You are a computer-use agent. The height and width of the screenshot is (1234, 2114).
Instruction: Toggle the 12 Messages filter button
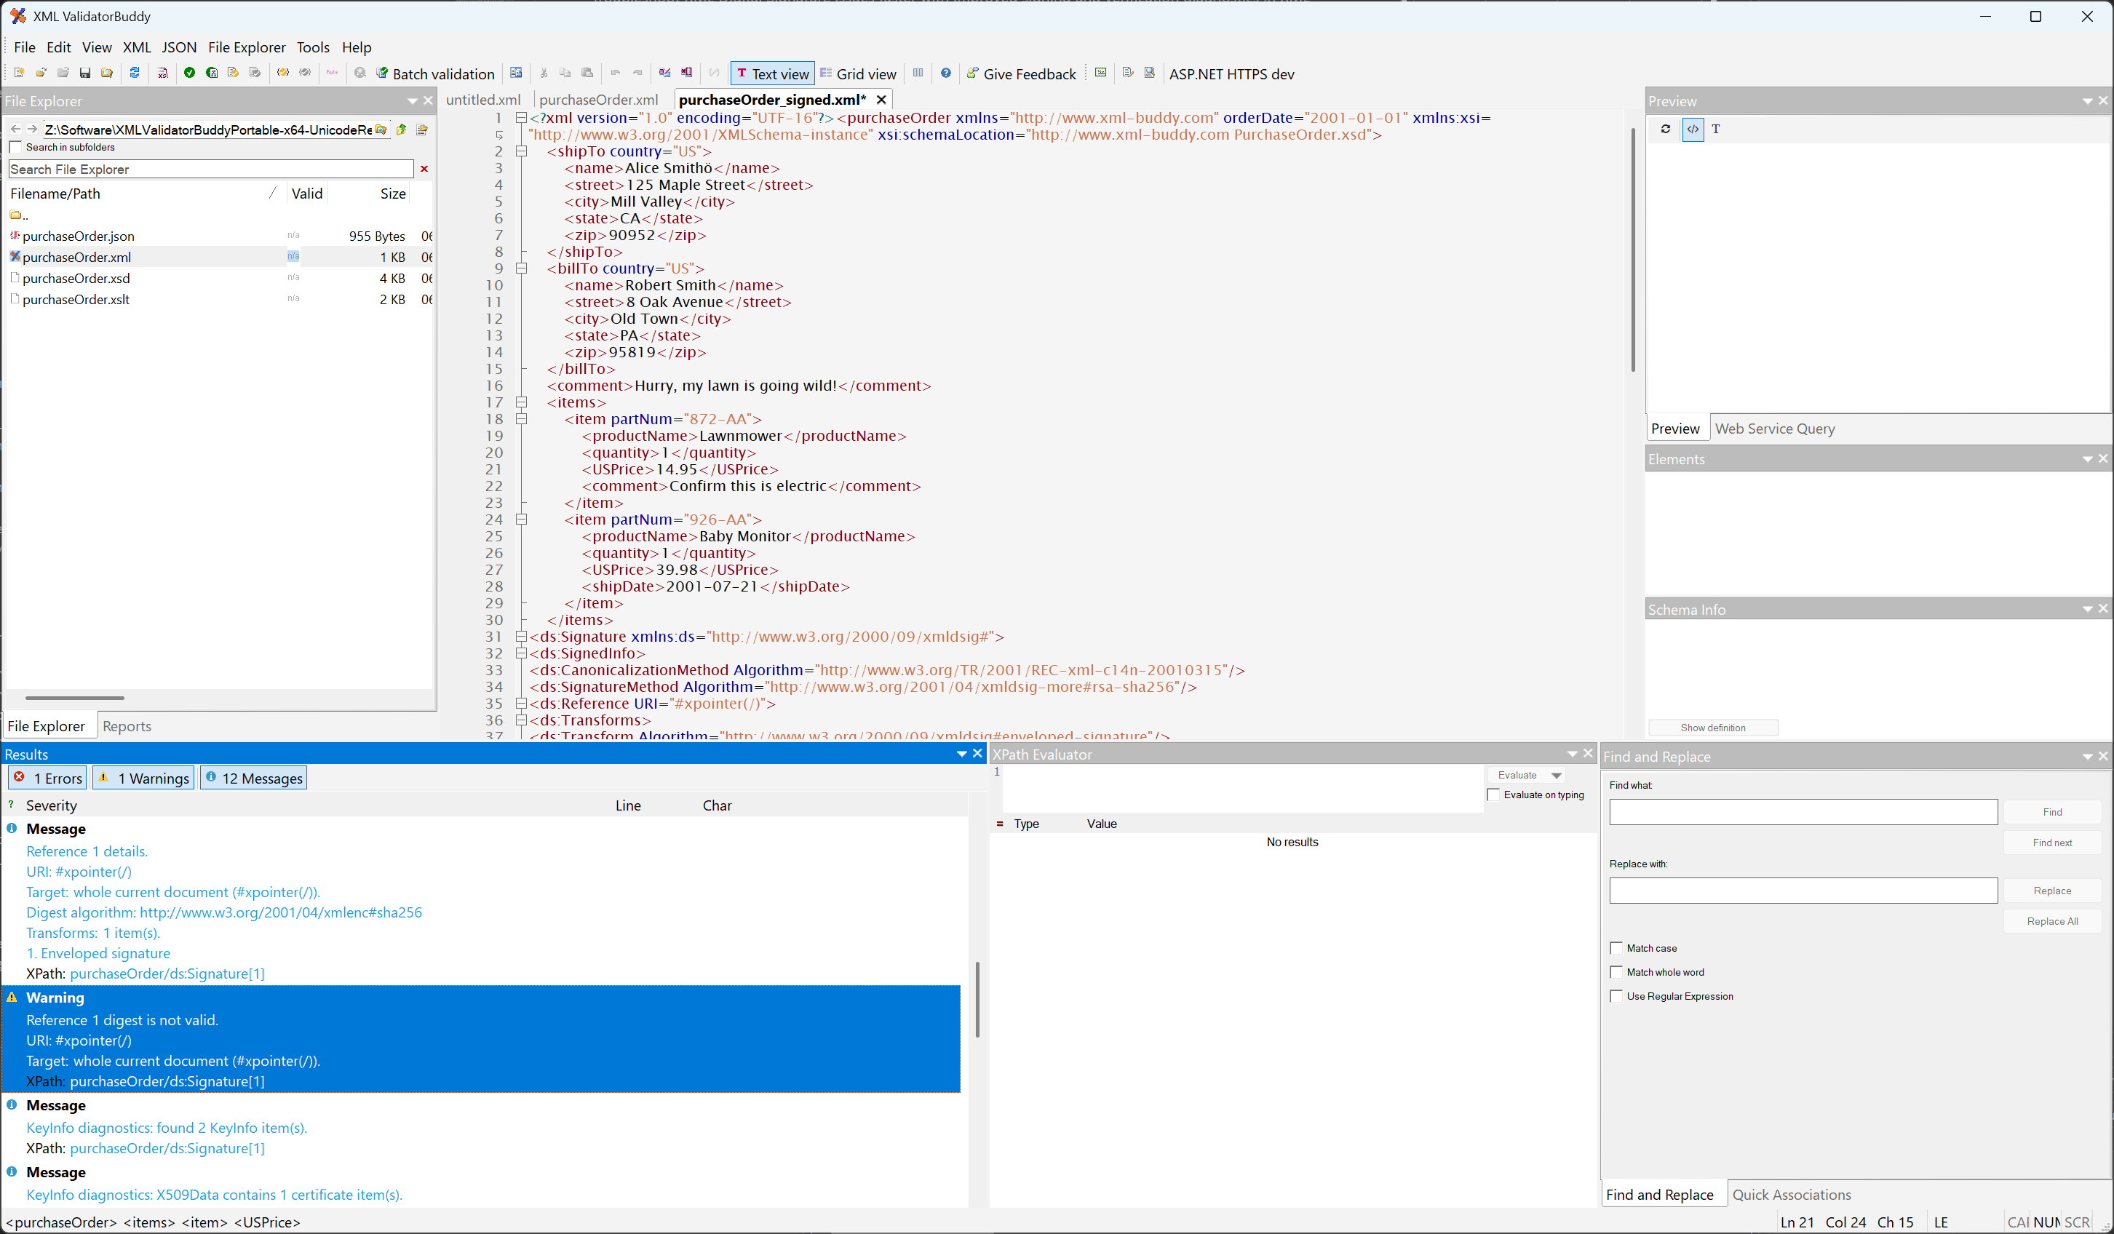click(x=253, y=778)
